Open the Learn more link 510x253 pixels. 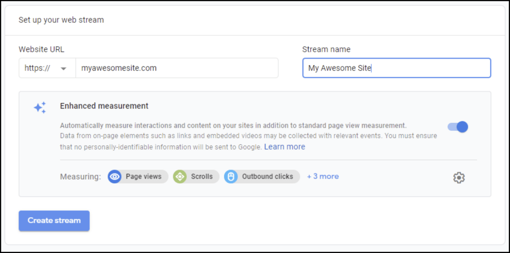(284, 147)
